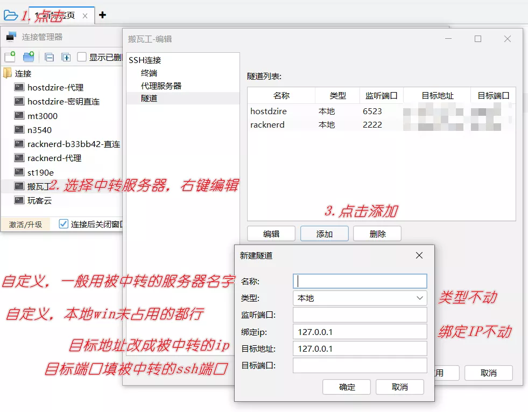
Task: Click the st190e terminal icon
Action: pos(19,172)
